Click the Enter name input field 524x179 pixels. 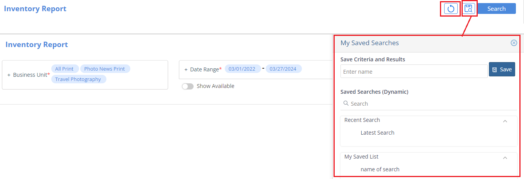(414, 71)
